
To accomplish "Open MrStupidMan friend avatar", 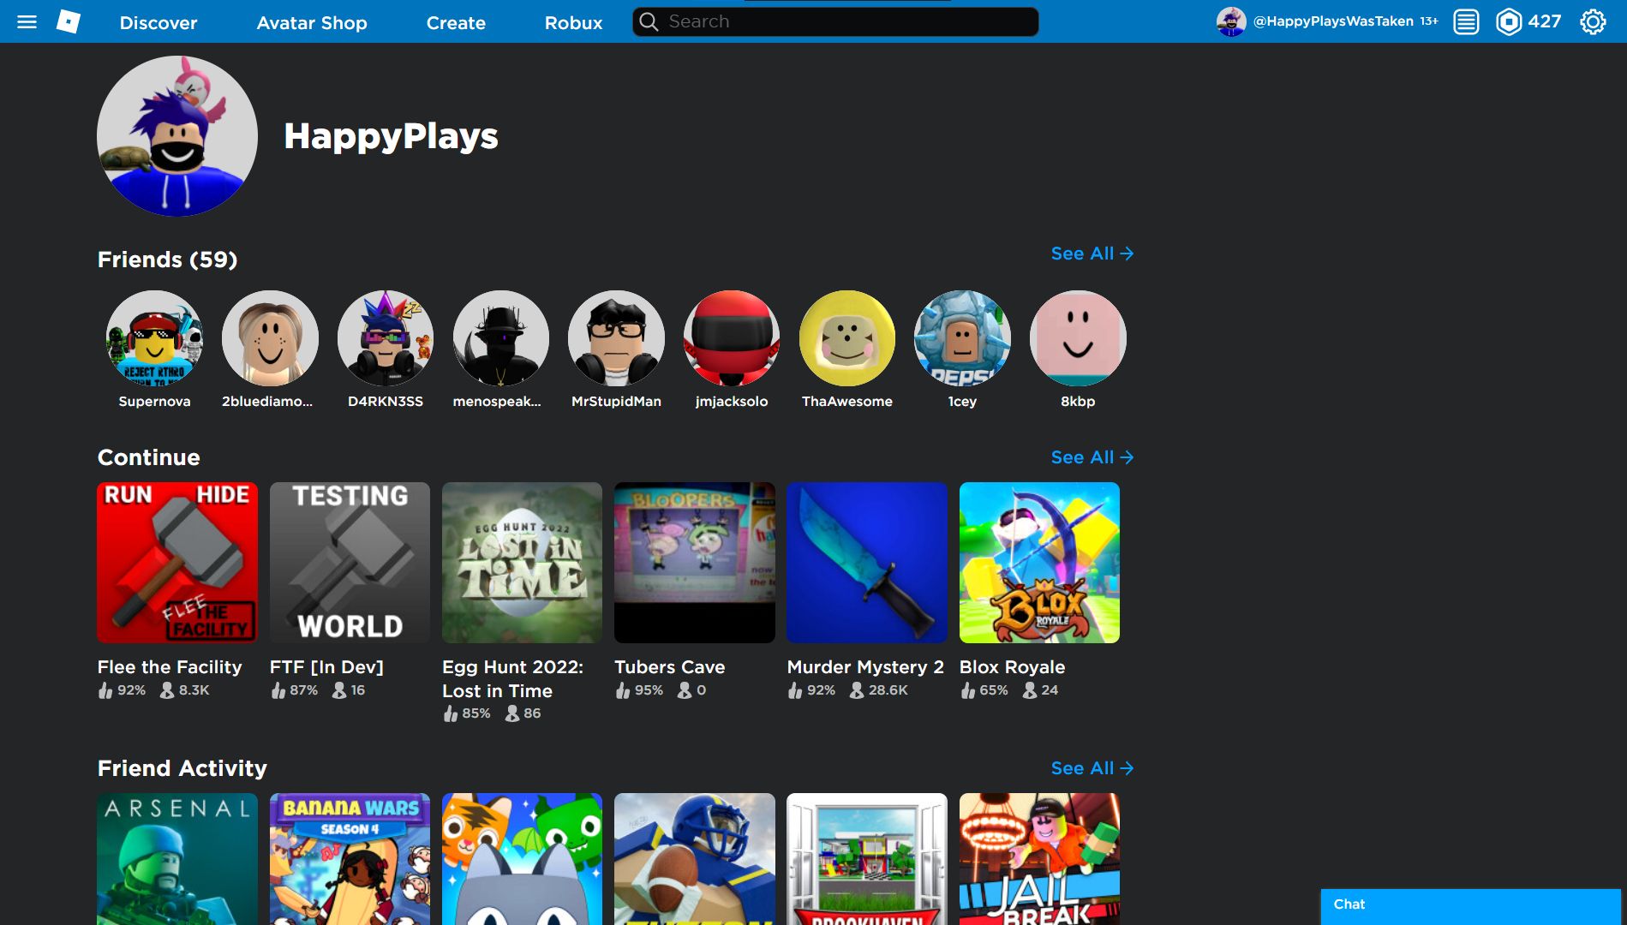I will click(x=616, y=338).
